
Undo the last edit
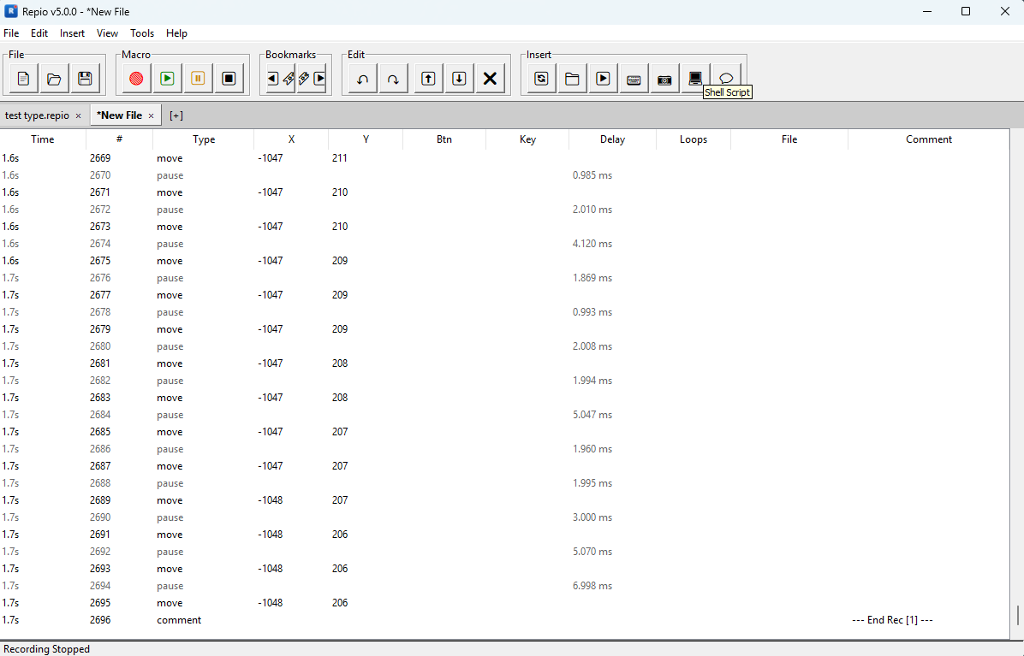pyautogui.click(x=360, y=78)
